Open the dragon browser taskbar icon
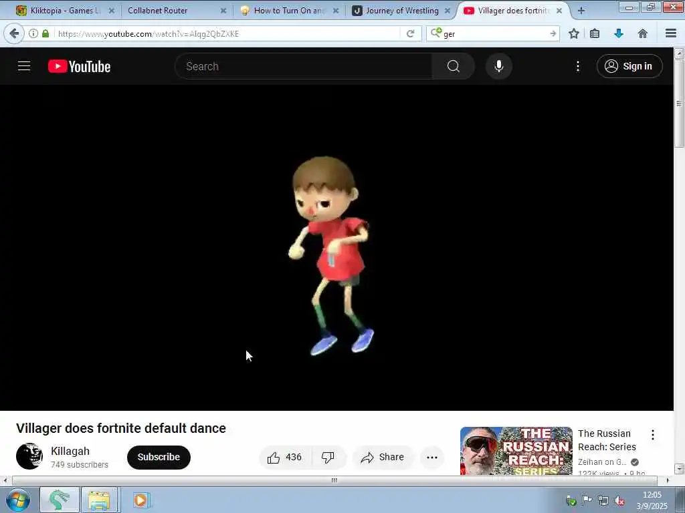Viewport: 685px width, 513px height. [59, 500]
